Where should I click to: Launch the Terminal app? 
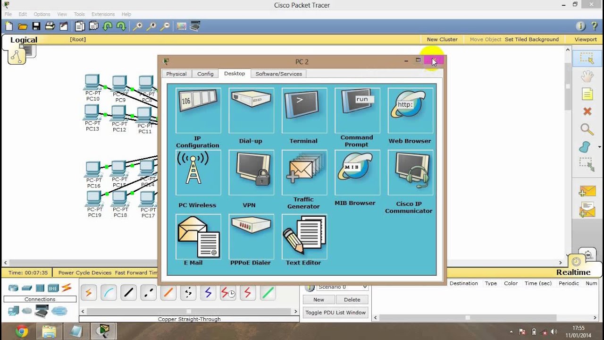tap(304, 110)
